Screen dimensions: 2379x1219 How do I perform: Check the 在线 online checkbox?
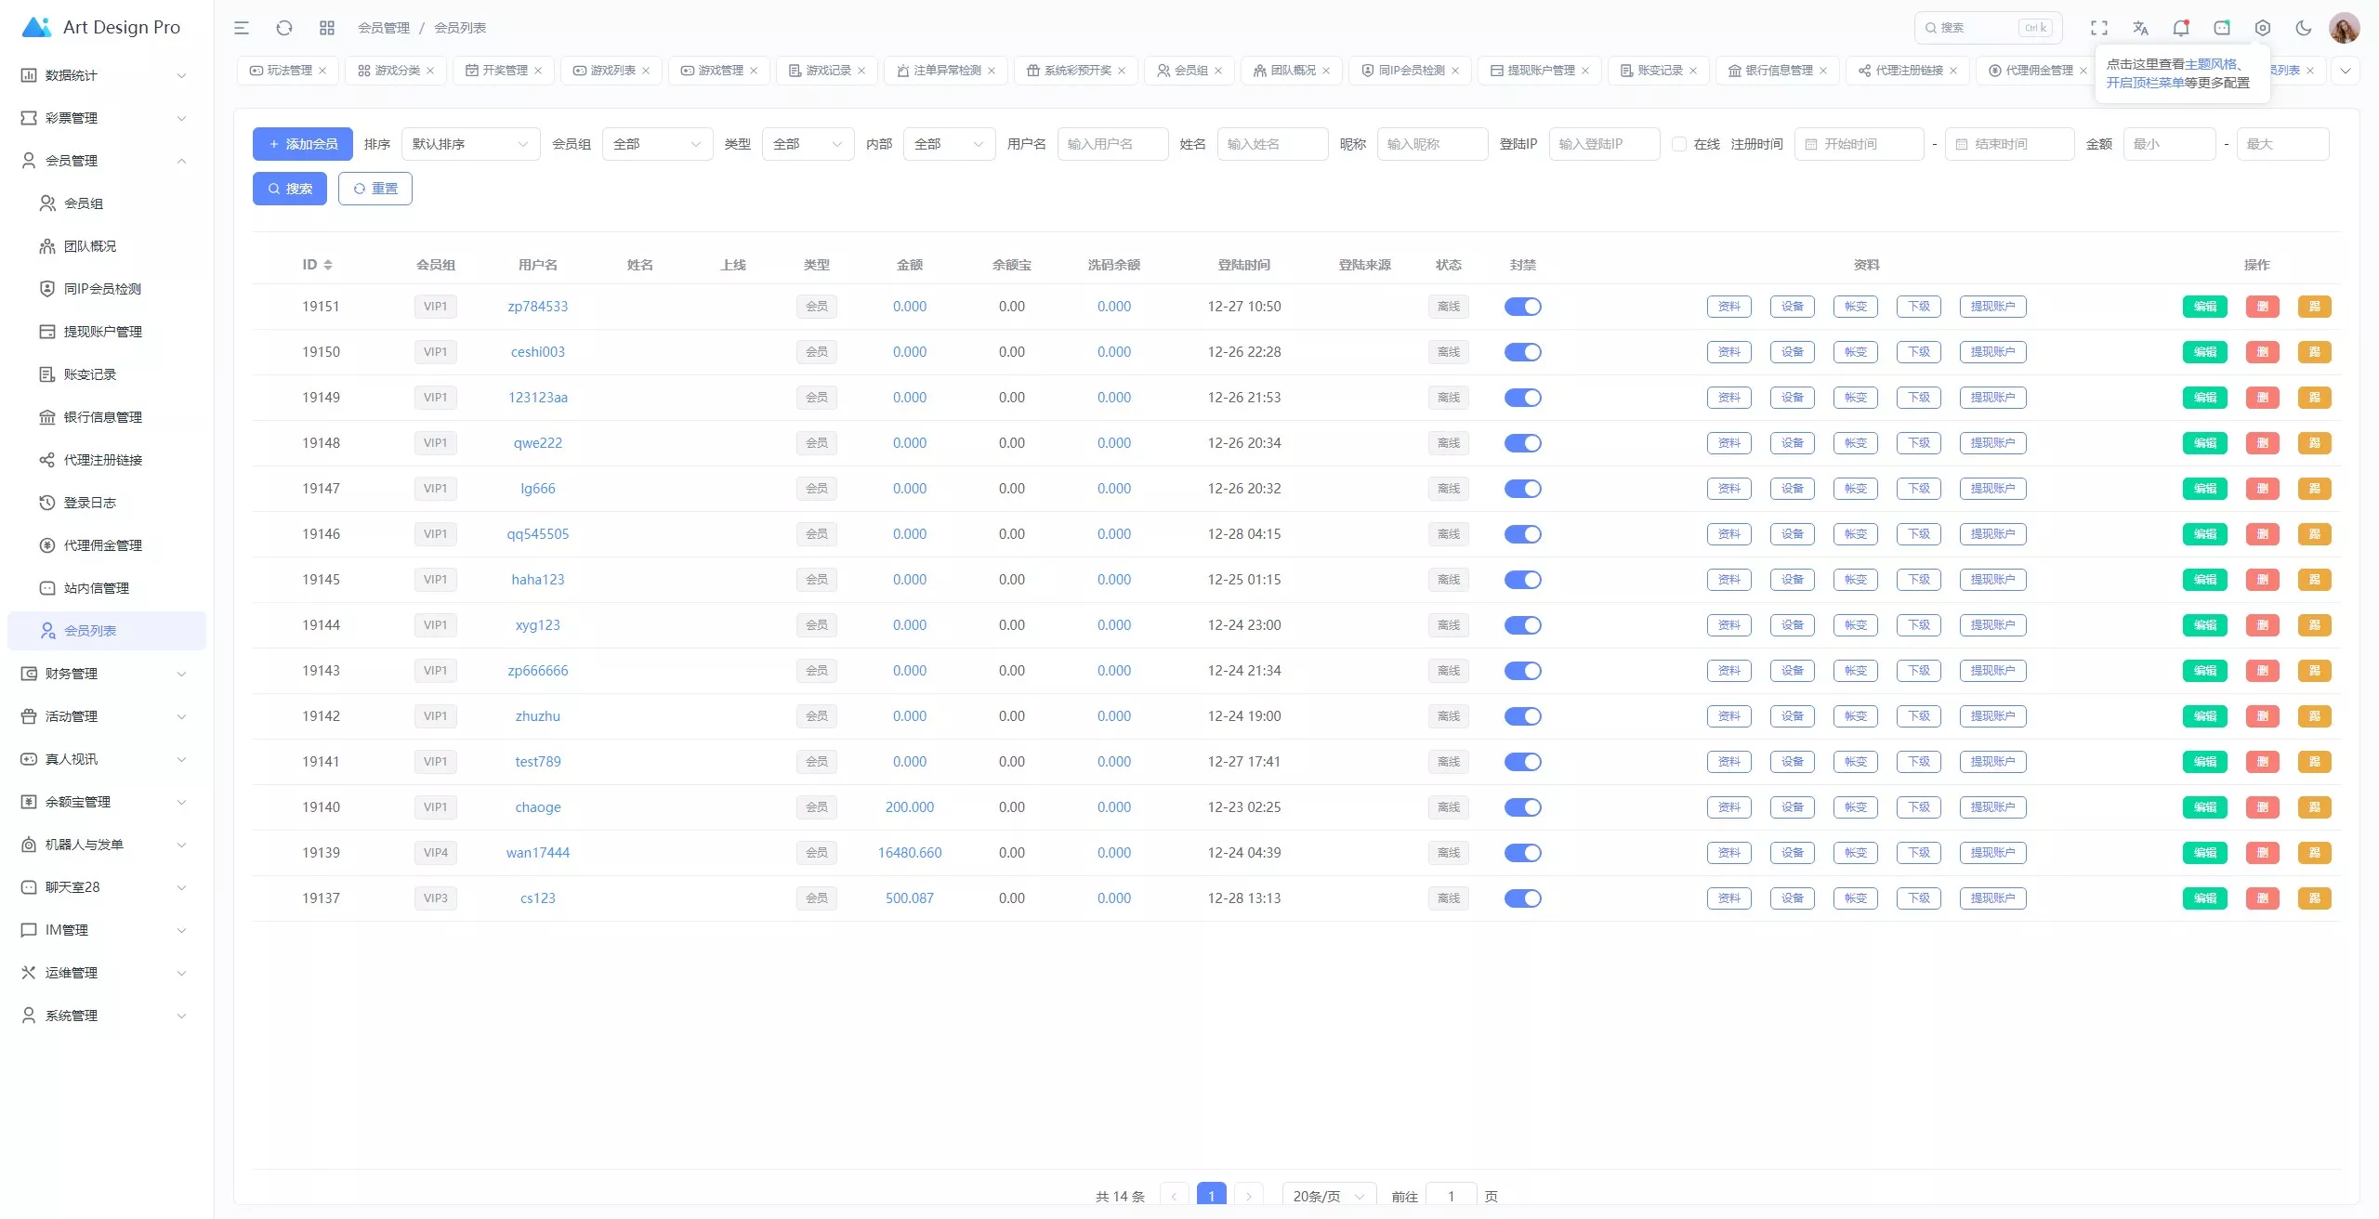[x=1679, y=144]
